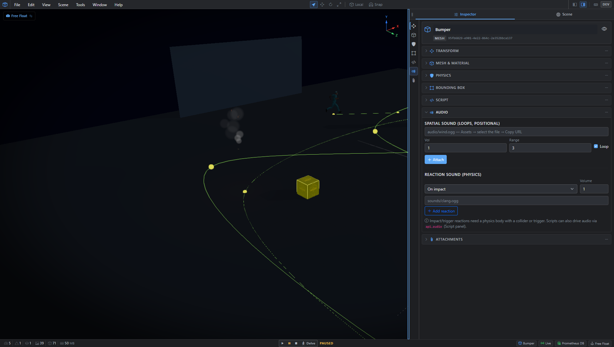614x347 pixels.
Task: Activate the scale tool in the top toolbar
Action: (x=339, y=5)
